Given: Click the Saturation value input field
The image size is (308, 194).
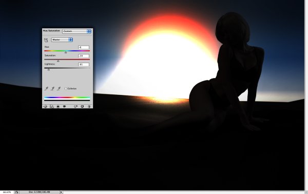Looking at the screenshot, I should [84, 56].
